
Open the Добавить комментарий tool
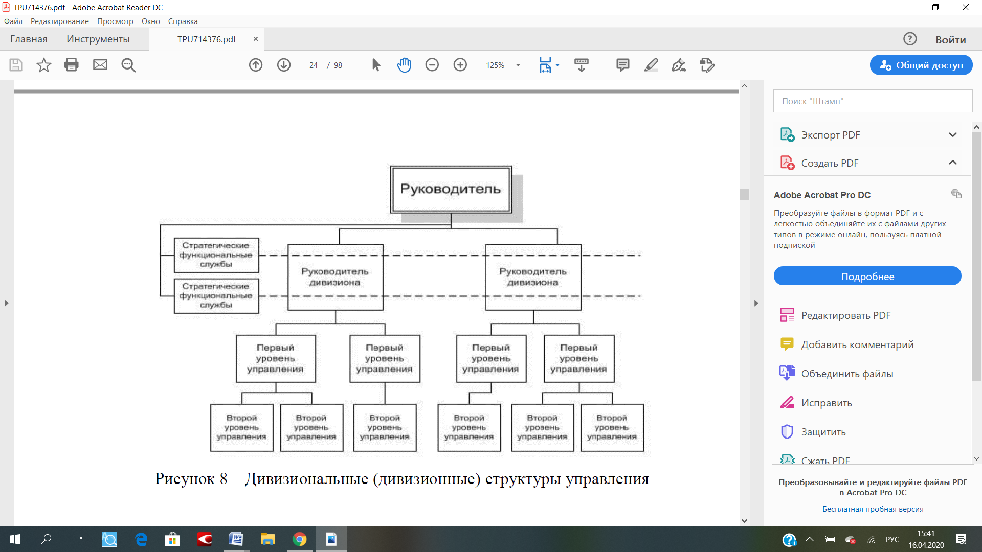coord(846,344)
